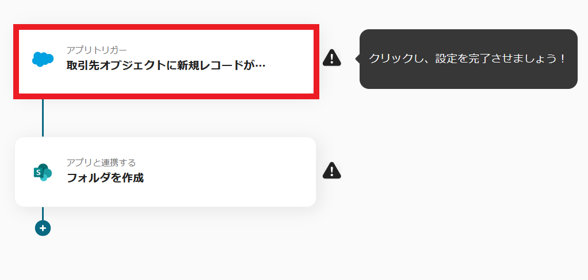Image resolution: width=588 pixels, height=280 pixels.
Task: Click the アプリトリガー label
Action: [x=97, y=50]
